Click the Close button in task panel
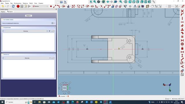Viewport: 185px width, 104px height. (28, 16)
